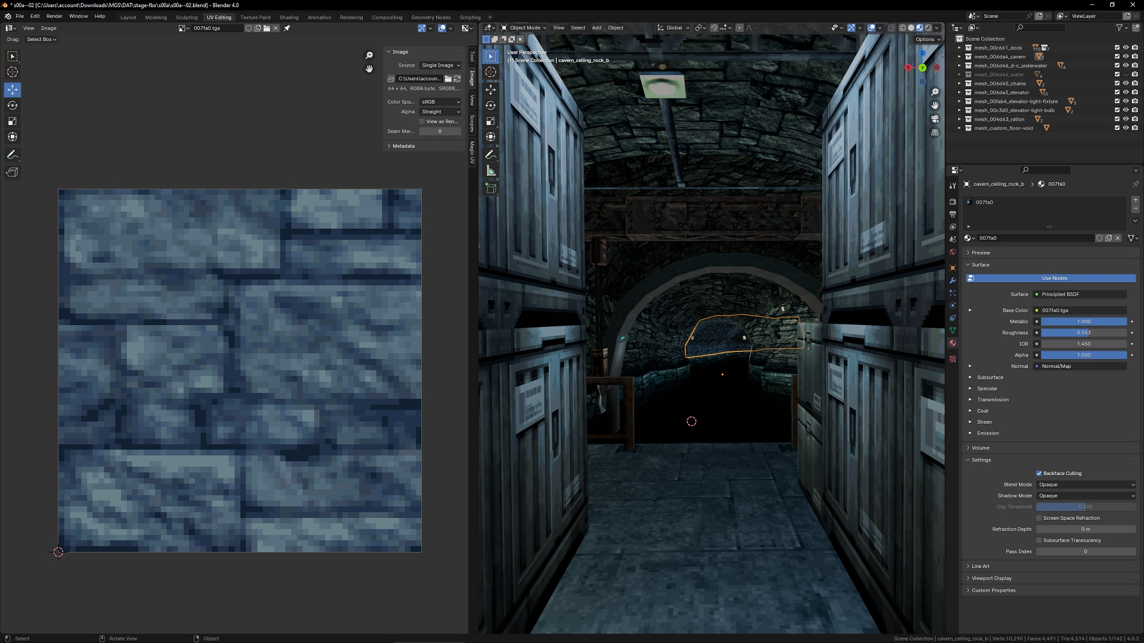Switch to orthographic view grid icon

(935, 133)
